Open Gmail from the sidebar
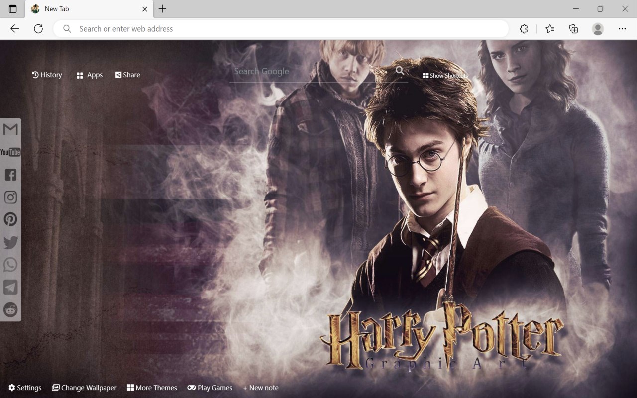The height and width of the screenshot is (398, 637). tap(10, 129)
